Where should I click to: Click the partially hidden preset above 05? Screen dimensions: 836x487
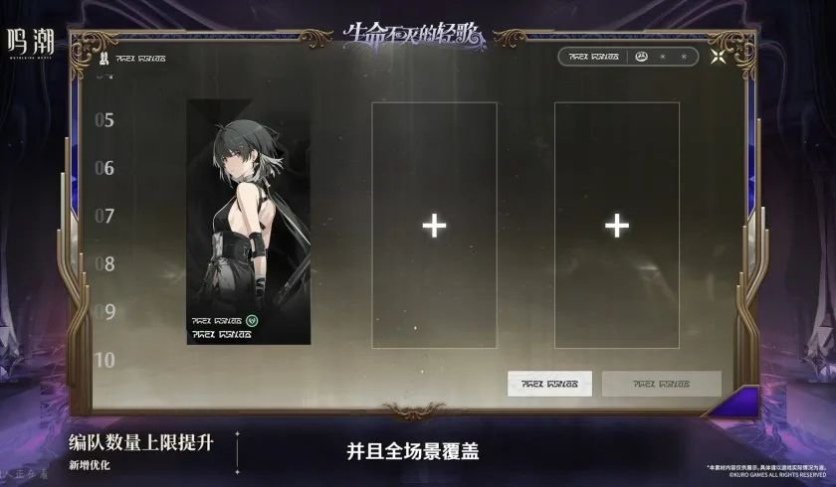click(x=104, y=77)
